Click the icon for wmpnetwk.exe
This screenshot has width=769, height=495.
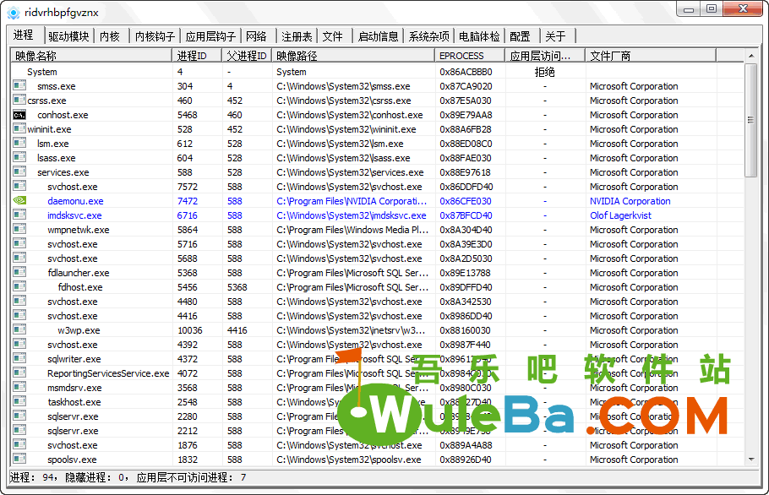tap(19, 230)
